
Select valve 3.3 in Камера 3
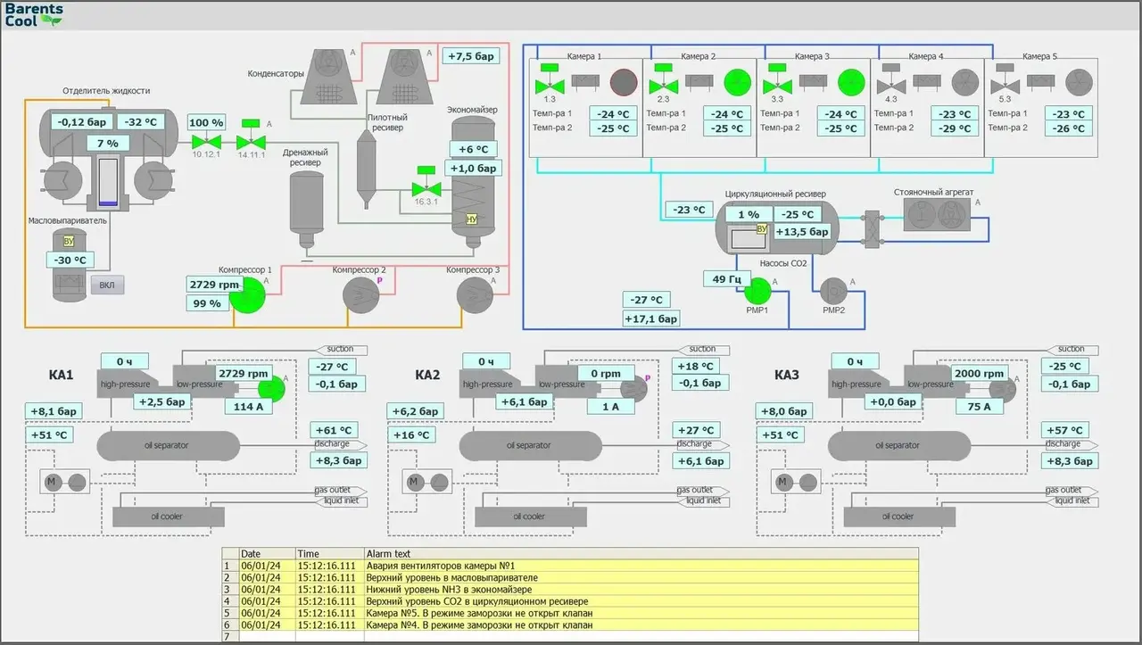(x=777, y=81)
